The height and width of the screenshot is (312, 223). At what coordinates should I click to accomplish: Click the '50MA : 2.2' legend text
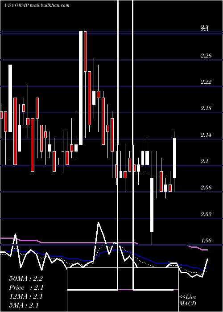(26, 279)
